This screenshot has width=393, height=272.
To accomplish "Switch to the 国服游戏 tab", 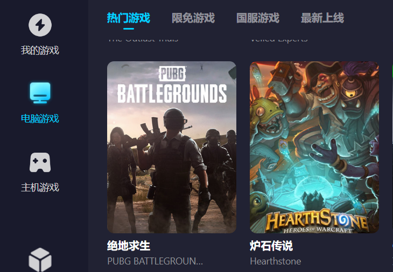I will [258, 18].
